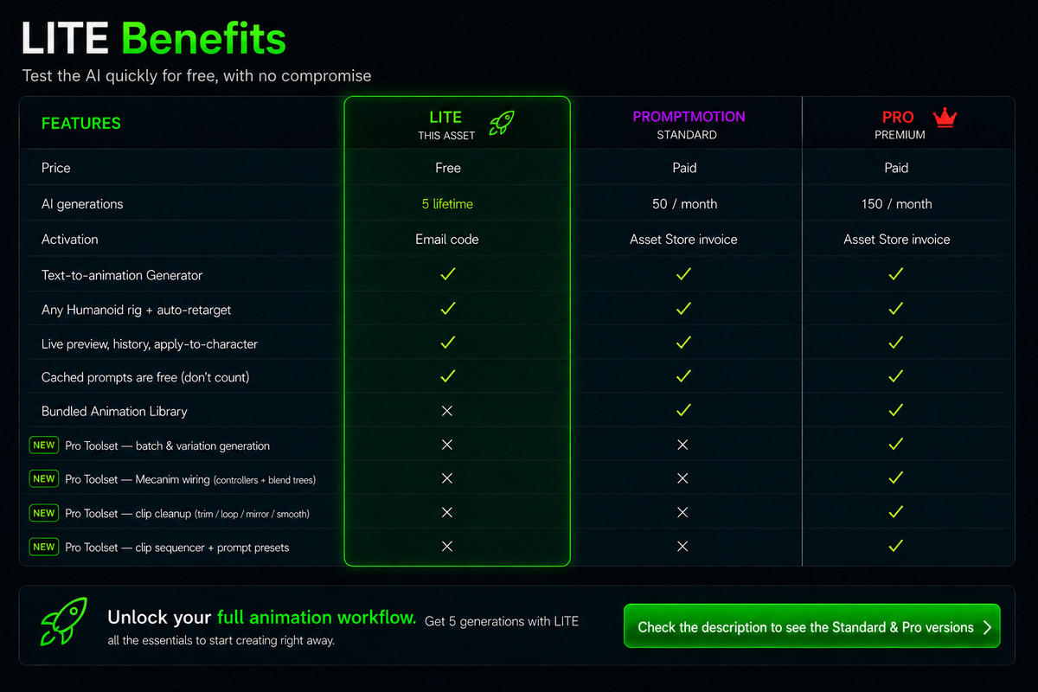Click the NEW badge for clip sequencer row
This screenshot has height=692, width=1038.
coord(43,547)
